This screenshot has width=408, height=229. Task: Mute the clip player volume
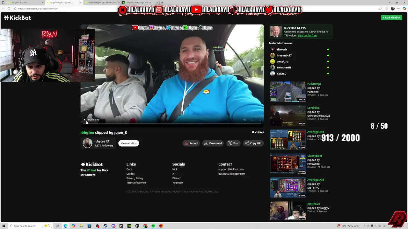pos(245,120)
